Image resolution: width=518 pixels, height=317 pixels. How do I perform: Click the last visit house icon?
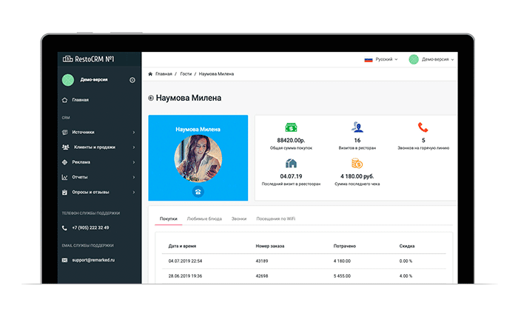tap(291, 163)
